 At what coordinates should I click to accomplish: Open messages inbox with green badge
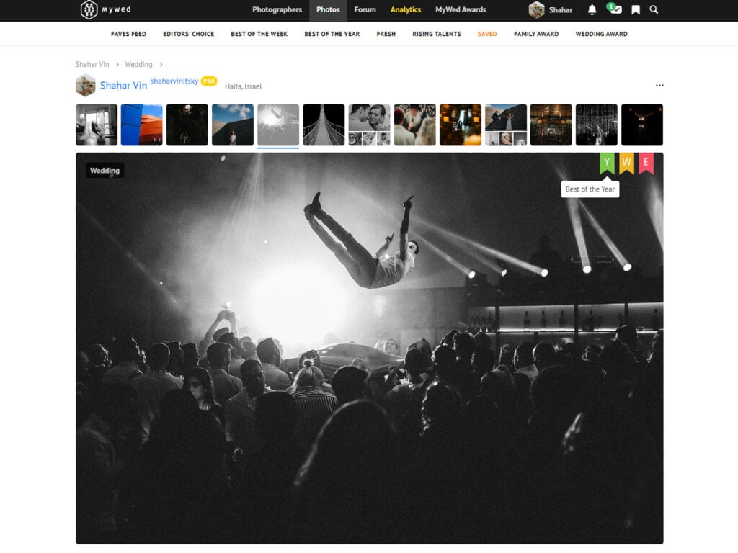[614, 10]
